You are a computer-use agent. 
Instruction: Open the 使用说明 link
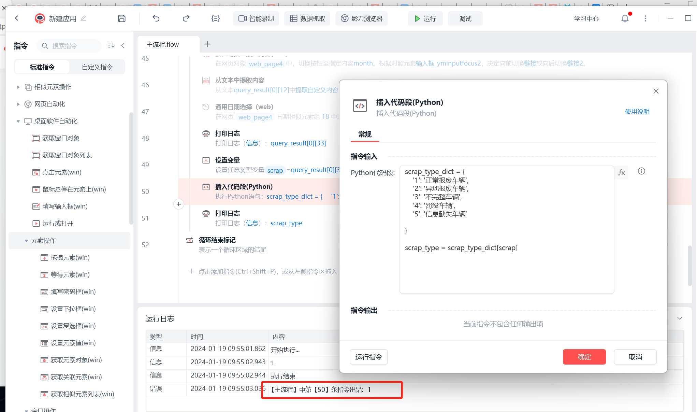[x=637, y=112]
